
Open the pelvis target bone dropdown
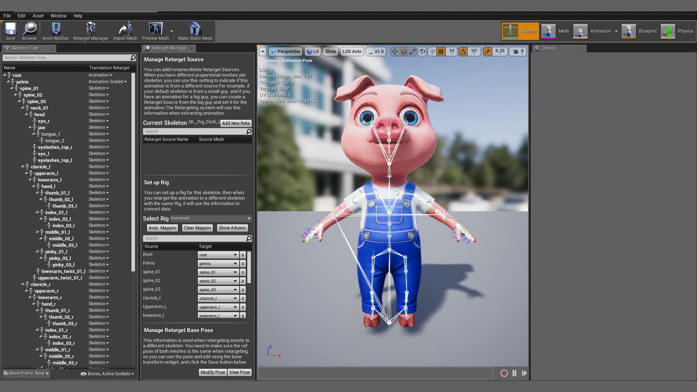218,264
